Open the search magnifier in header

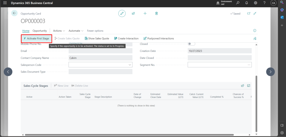coord(238,3)
